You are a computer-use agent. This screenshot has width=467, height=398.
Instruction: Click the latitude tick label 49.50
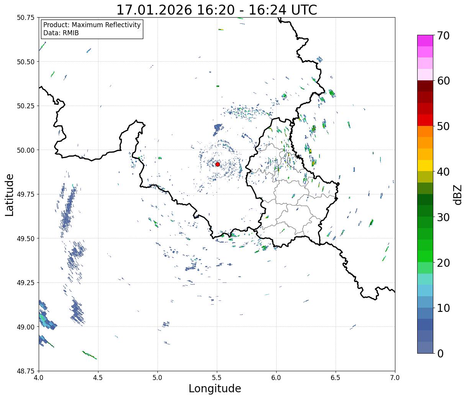[x=25, y=238]
